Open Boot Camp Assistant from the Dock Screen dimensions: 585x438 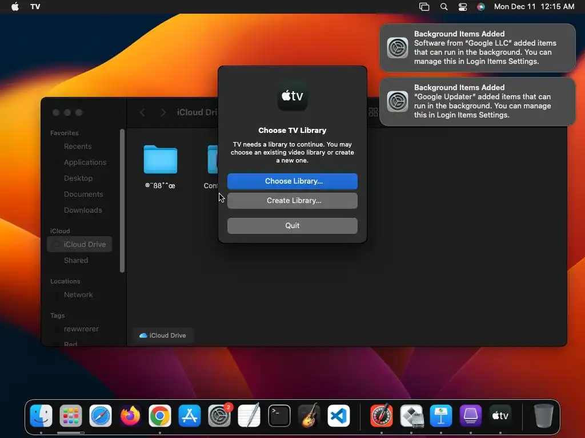point(411,416)
